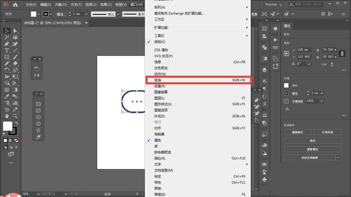Pick the Reflect tool in floating panel
The width and height of the screenshot is (351, 197).
37,75
